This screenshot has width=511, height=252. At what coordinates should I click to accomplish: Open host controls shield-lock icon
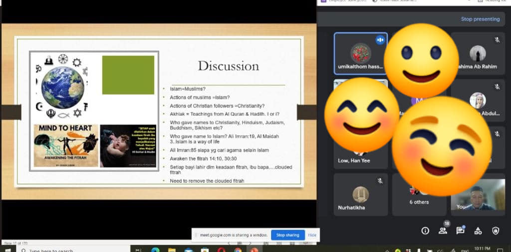(496, 231)
